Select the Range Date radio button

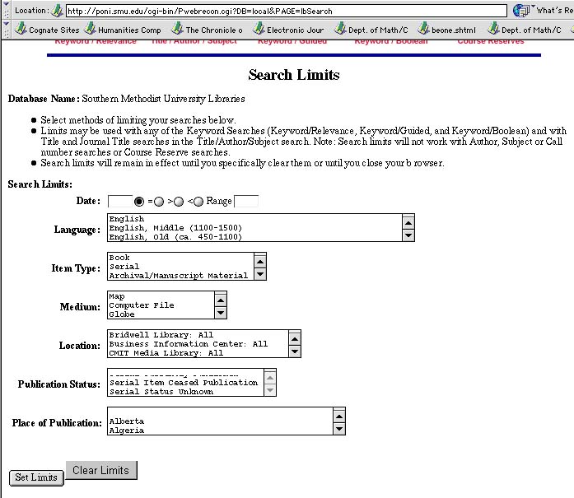(x=198, y=202)
